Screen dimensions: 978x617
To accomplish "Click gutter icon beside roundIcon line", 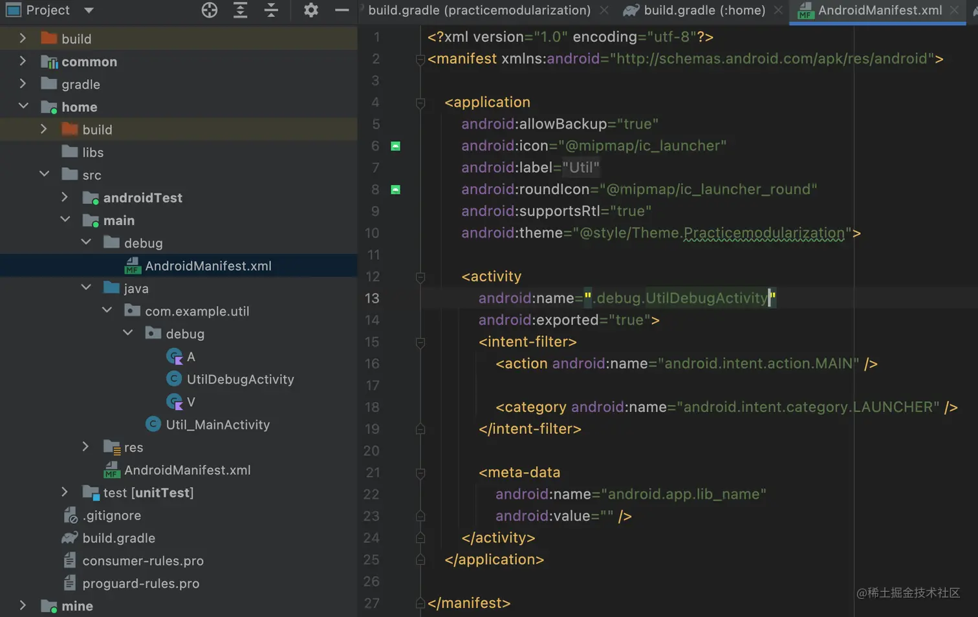I will click(396, 189).
